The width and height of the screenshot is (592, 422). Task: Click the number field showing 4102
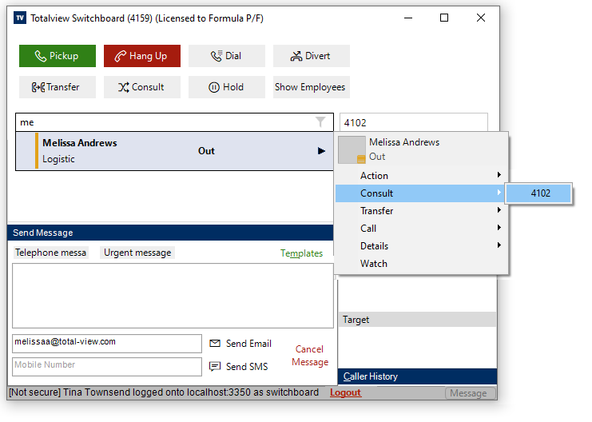(x=413, y=122)
